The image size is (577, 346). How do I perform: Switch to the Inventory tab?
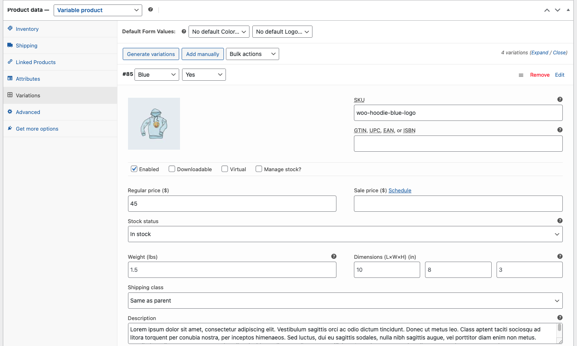pyautogui.click(x=27, y=29)
